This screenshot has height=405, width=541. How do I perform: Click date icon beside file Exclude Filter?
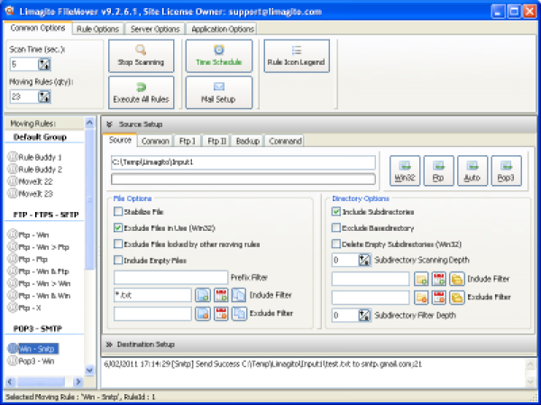click(221, 314)
